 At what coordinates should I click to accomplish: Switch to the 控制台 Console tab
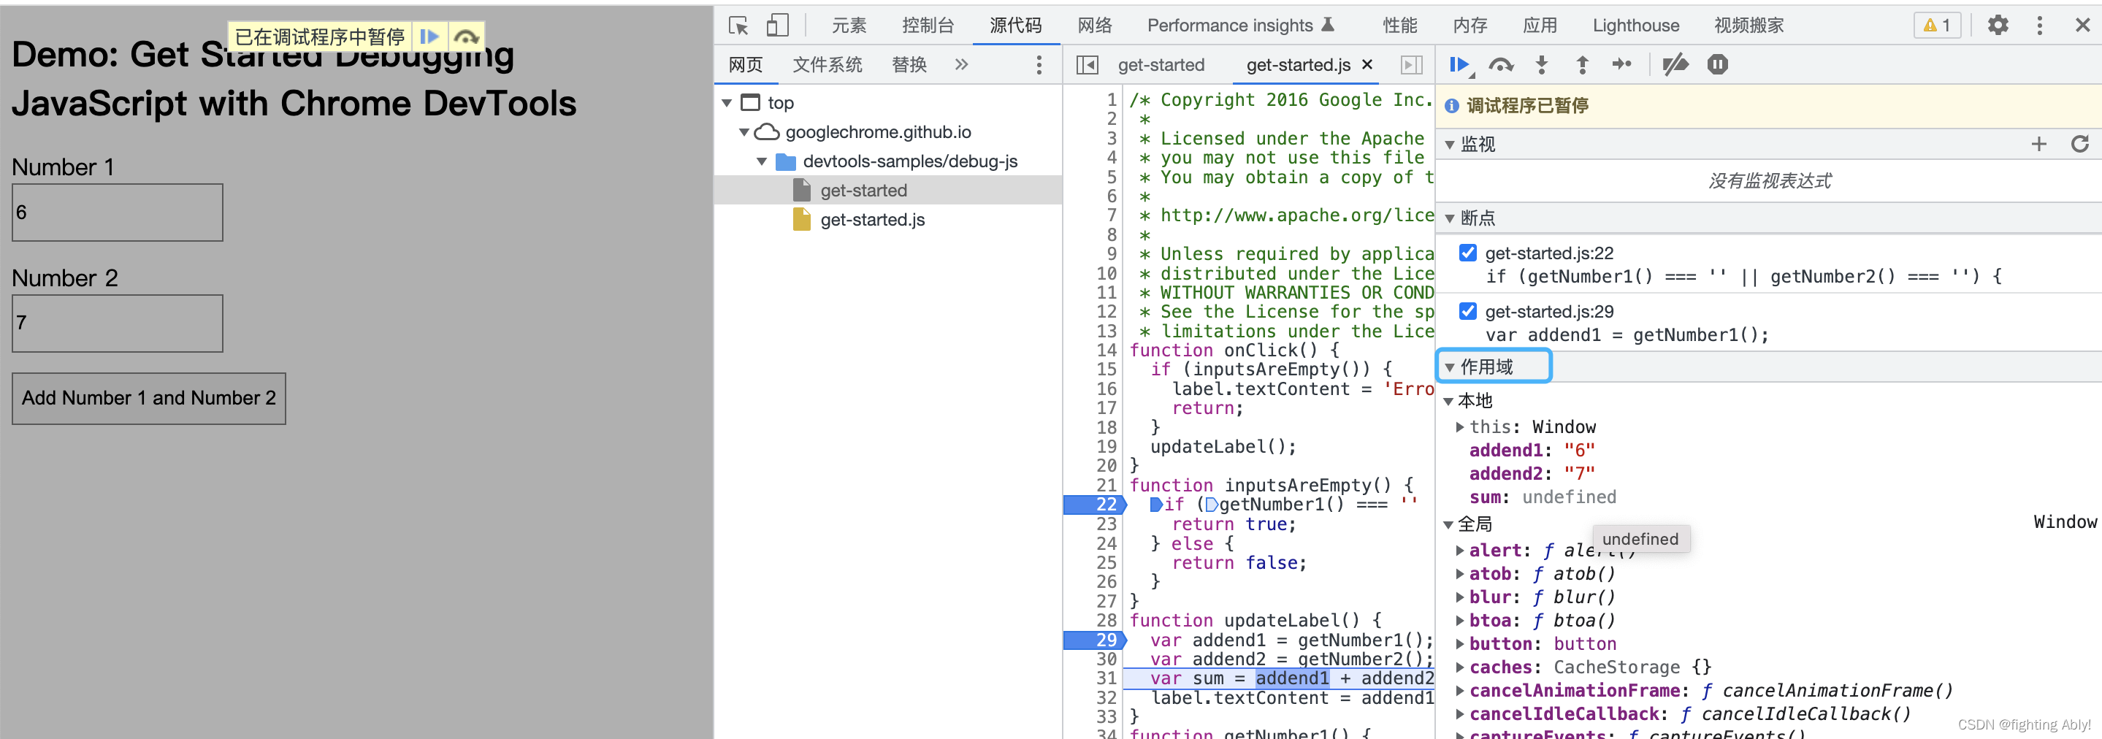[x=928, y=26]
